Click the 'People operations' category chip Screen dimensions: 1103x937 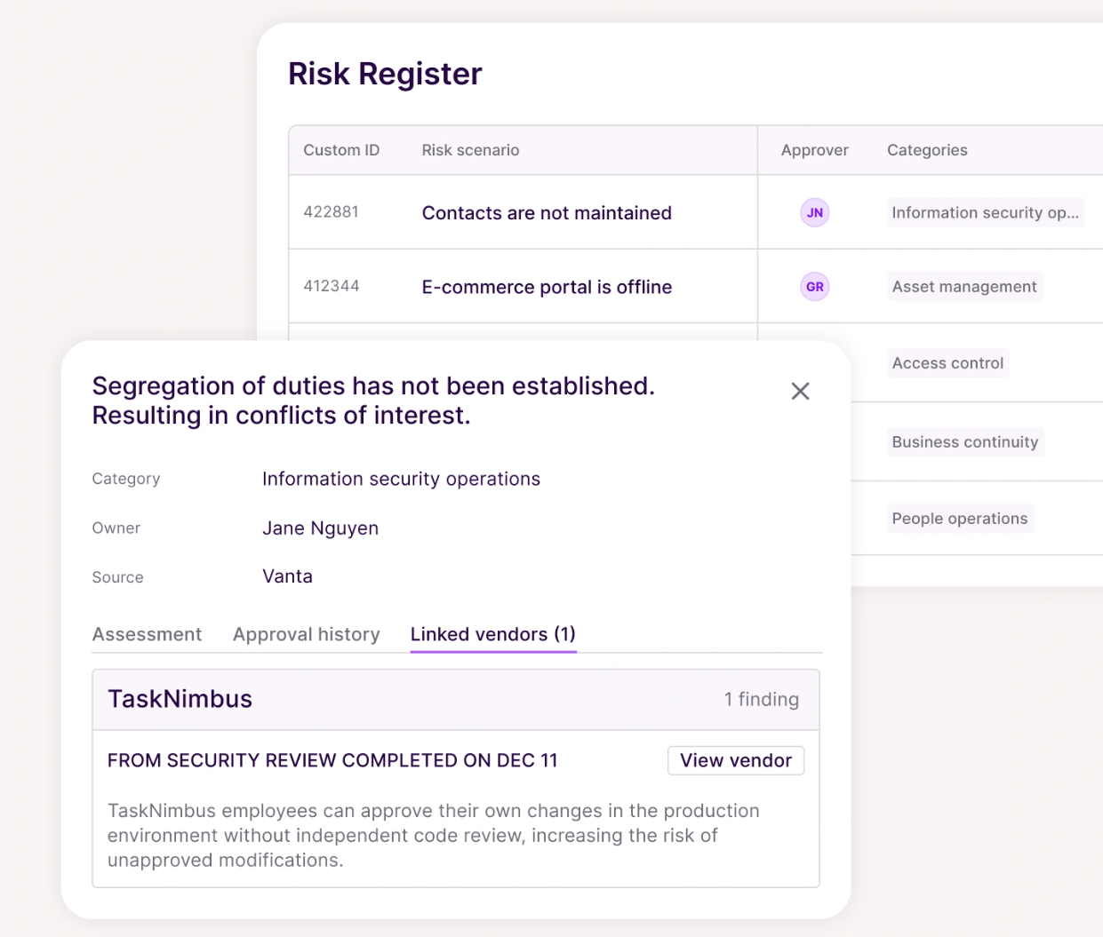[960, 518]
